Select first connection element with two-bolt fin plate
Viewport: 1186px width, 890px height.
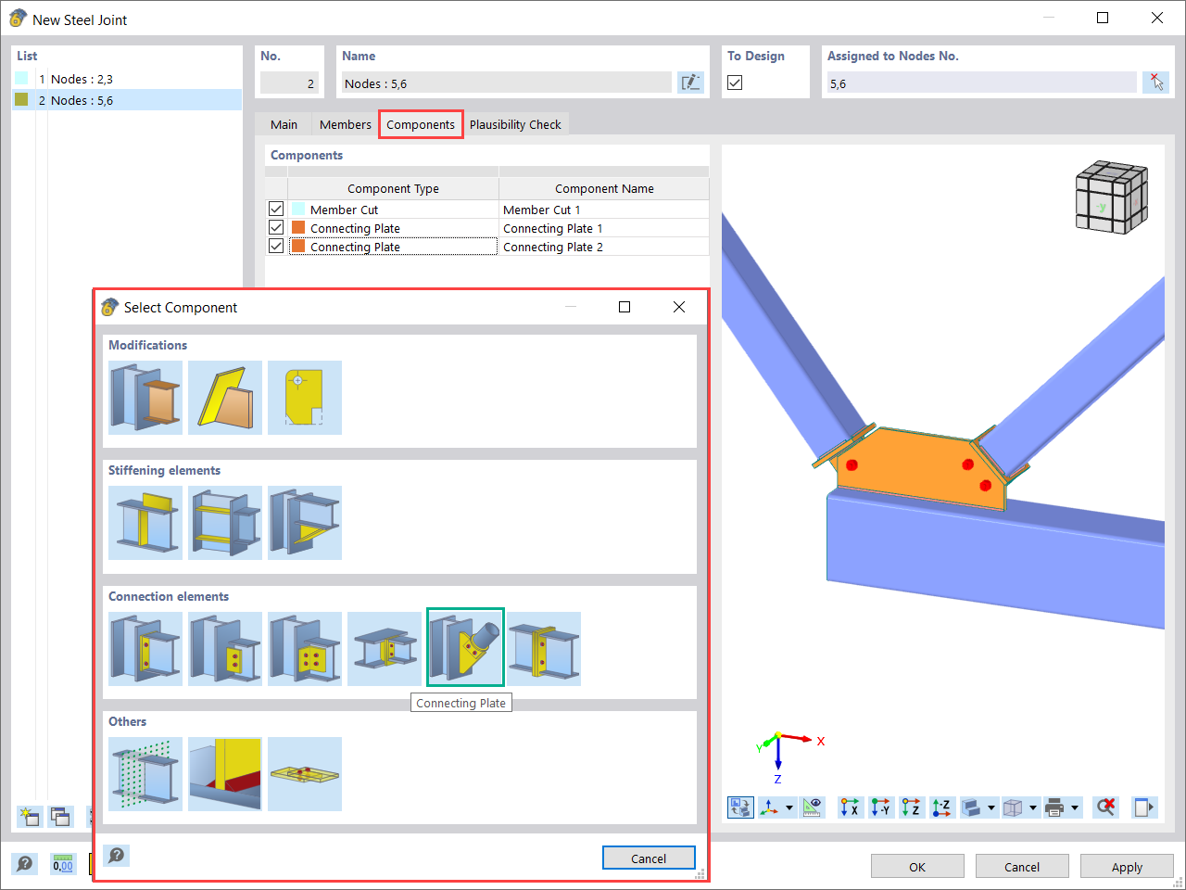145,649
